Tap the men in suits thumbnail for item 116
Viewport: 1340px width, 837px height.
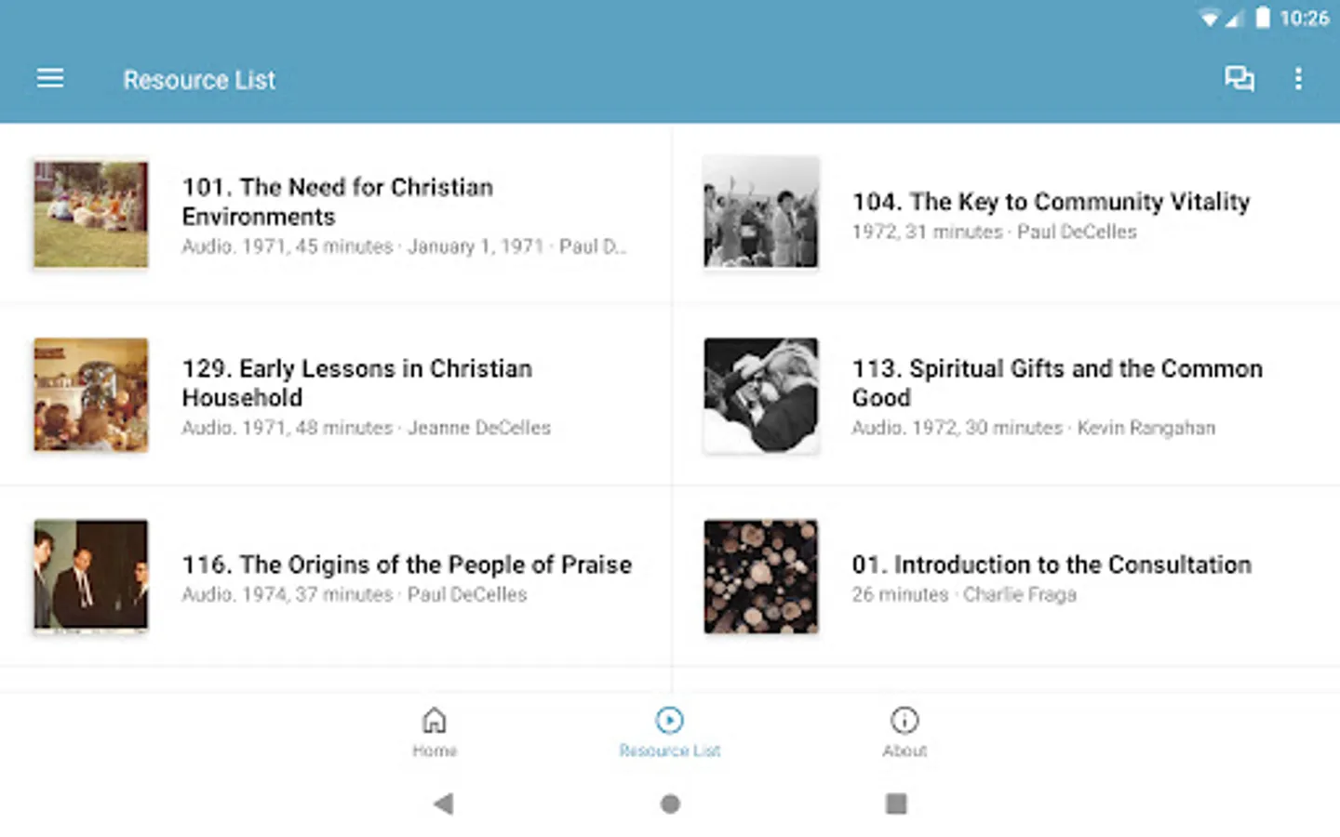[x=91, y=576]
